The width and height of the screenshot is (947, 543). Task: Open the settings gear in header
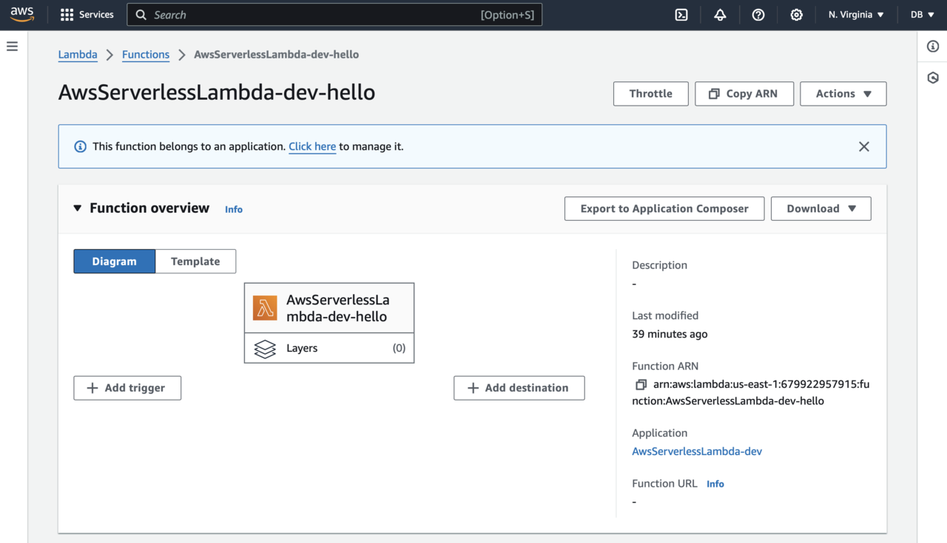(x=796, y=15)
